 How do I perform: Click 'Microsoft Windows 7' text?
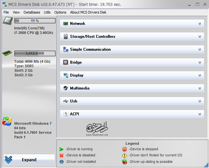pos(33,123)
